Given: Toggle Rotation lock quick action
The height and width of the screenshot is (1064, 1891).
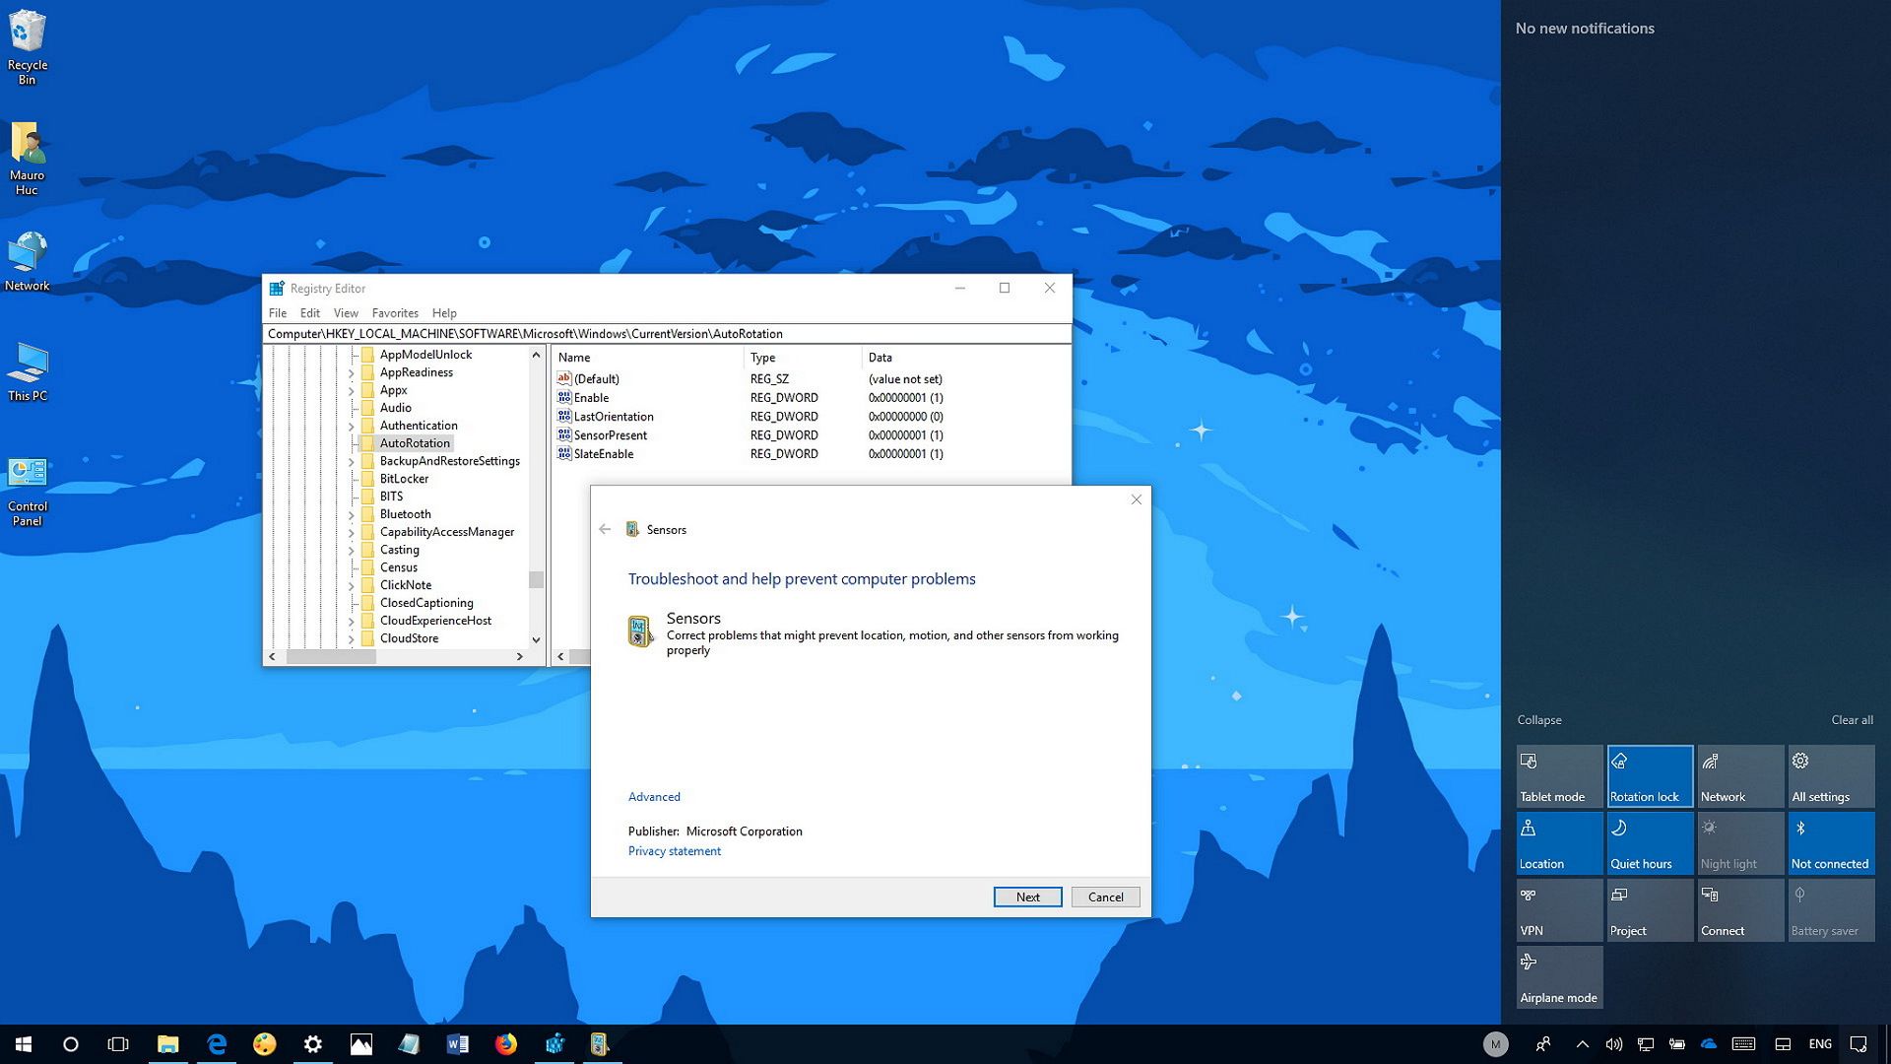Looking at the screenshot, I should tap(1649, 775).
